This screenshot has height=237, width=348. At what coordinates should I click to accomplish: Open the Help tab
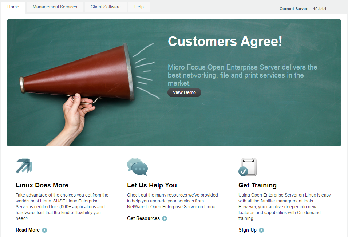(139, 7)
